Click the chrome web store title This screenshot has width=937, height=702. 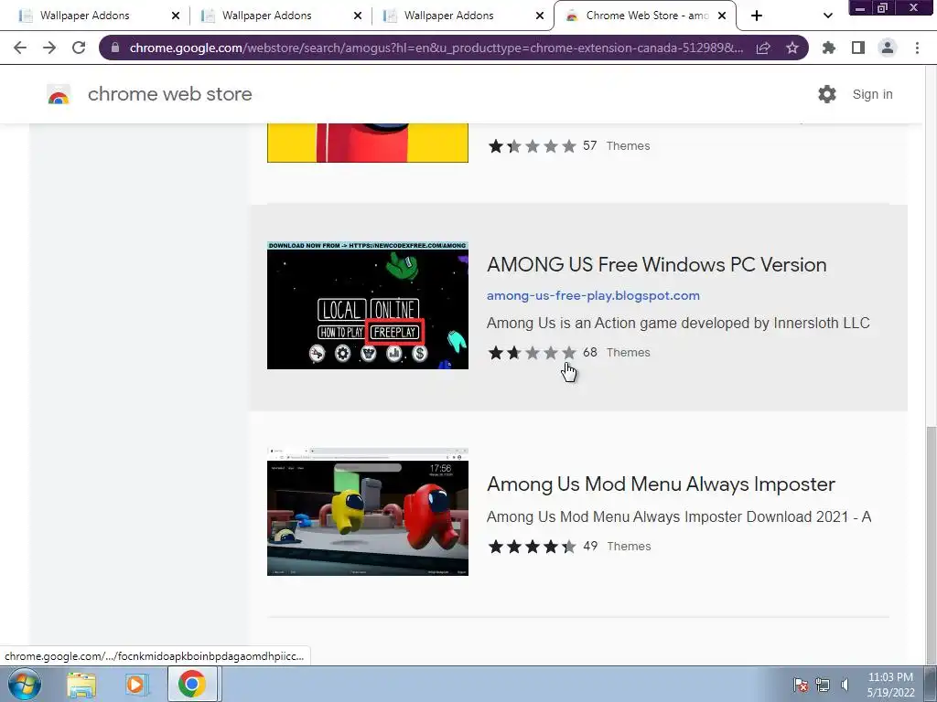tap(169, 94)
